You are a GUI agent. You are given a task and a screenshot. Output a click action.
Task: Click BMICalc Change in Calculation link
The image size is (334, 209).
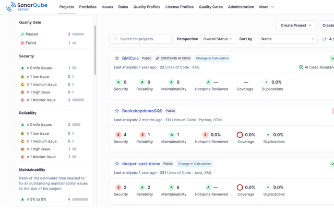(x=212, y=58)
